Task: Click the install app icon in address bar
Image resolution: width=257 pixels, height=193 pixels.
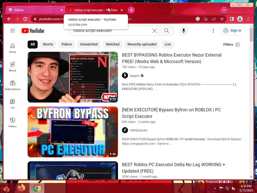Action: (206, 19)
